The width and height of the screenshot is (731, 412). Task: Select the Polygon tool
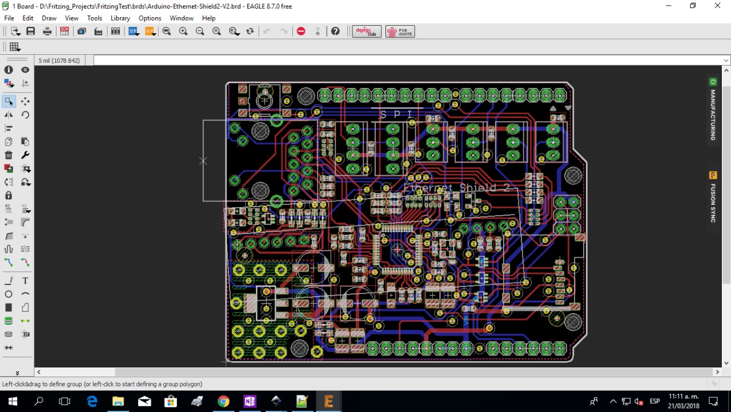[25, 308]
